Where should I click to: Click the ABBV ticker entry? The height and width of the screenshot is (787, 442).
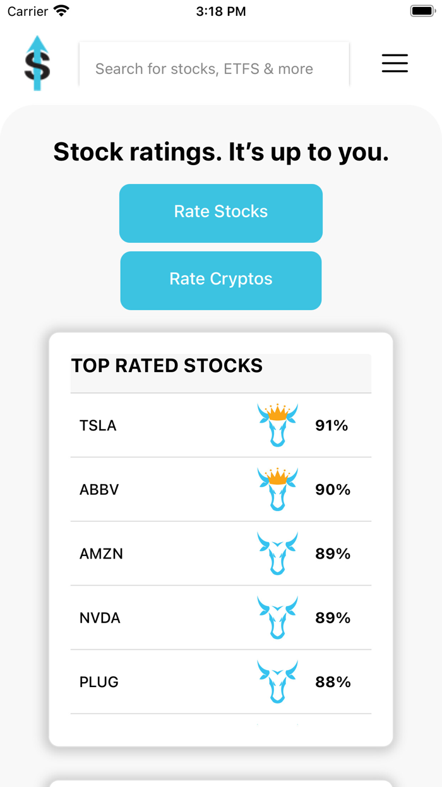99,489
